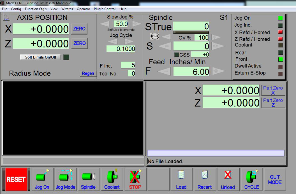Zero the X axis position
The height and width of the screenshot is (194, 296).
[x=79, y=29]
